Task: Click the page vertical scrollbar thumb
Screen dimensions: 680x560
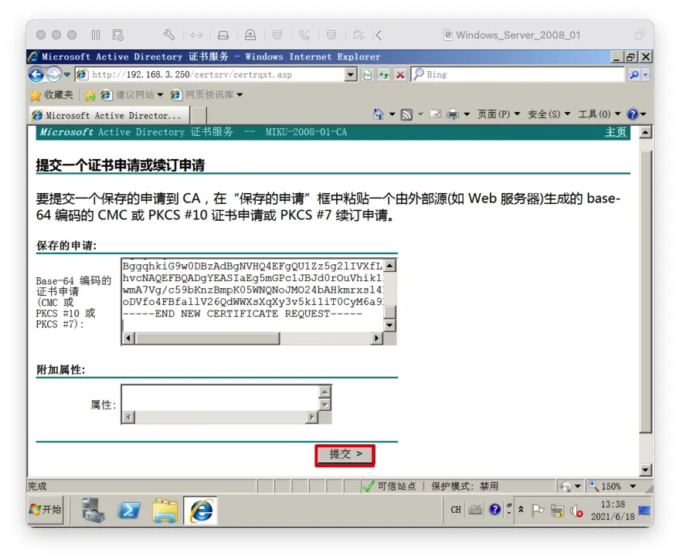Action: (645, 291)
